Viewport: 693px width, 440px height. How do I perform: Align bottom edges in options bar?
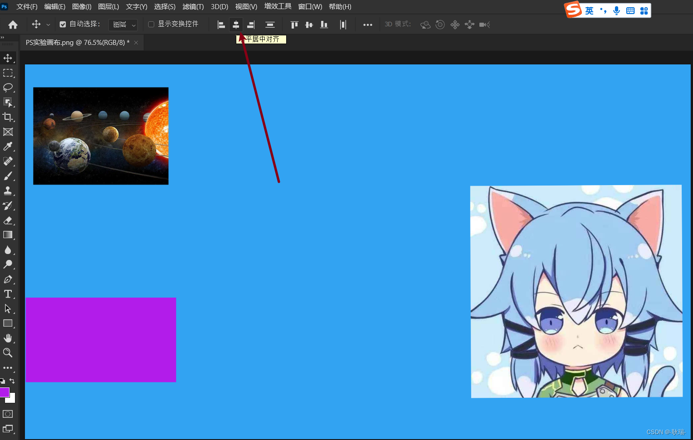pyautogui.click(x=324, y=24)
